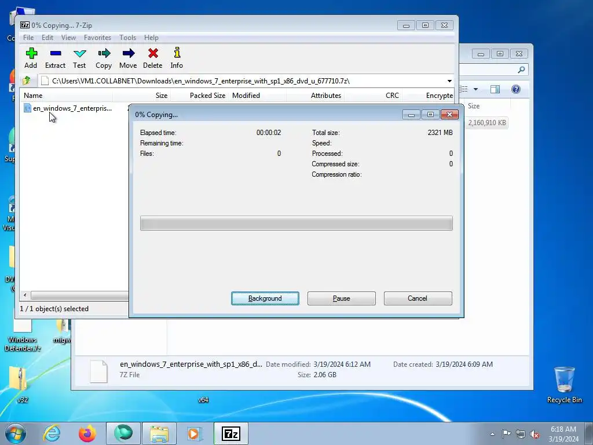Viewport: 593px width, 445px height.
Task: Toggle Explorer preview pane icon
Action: (x=495, y=89)
